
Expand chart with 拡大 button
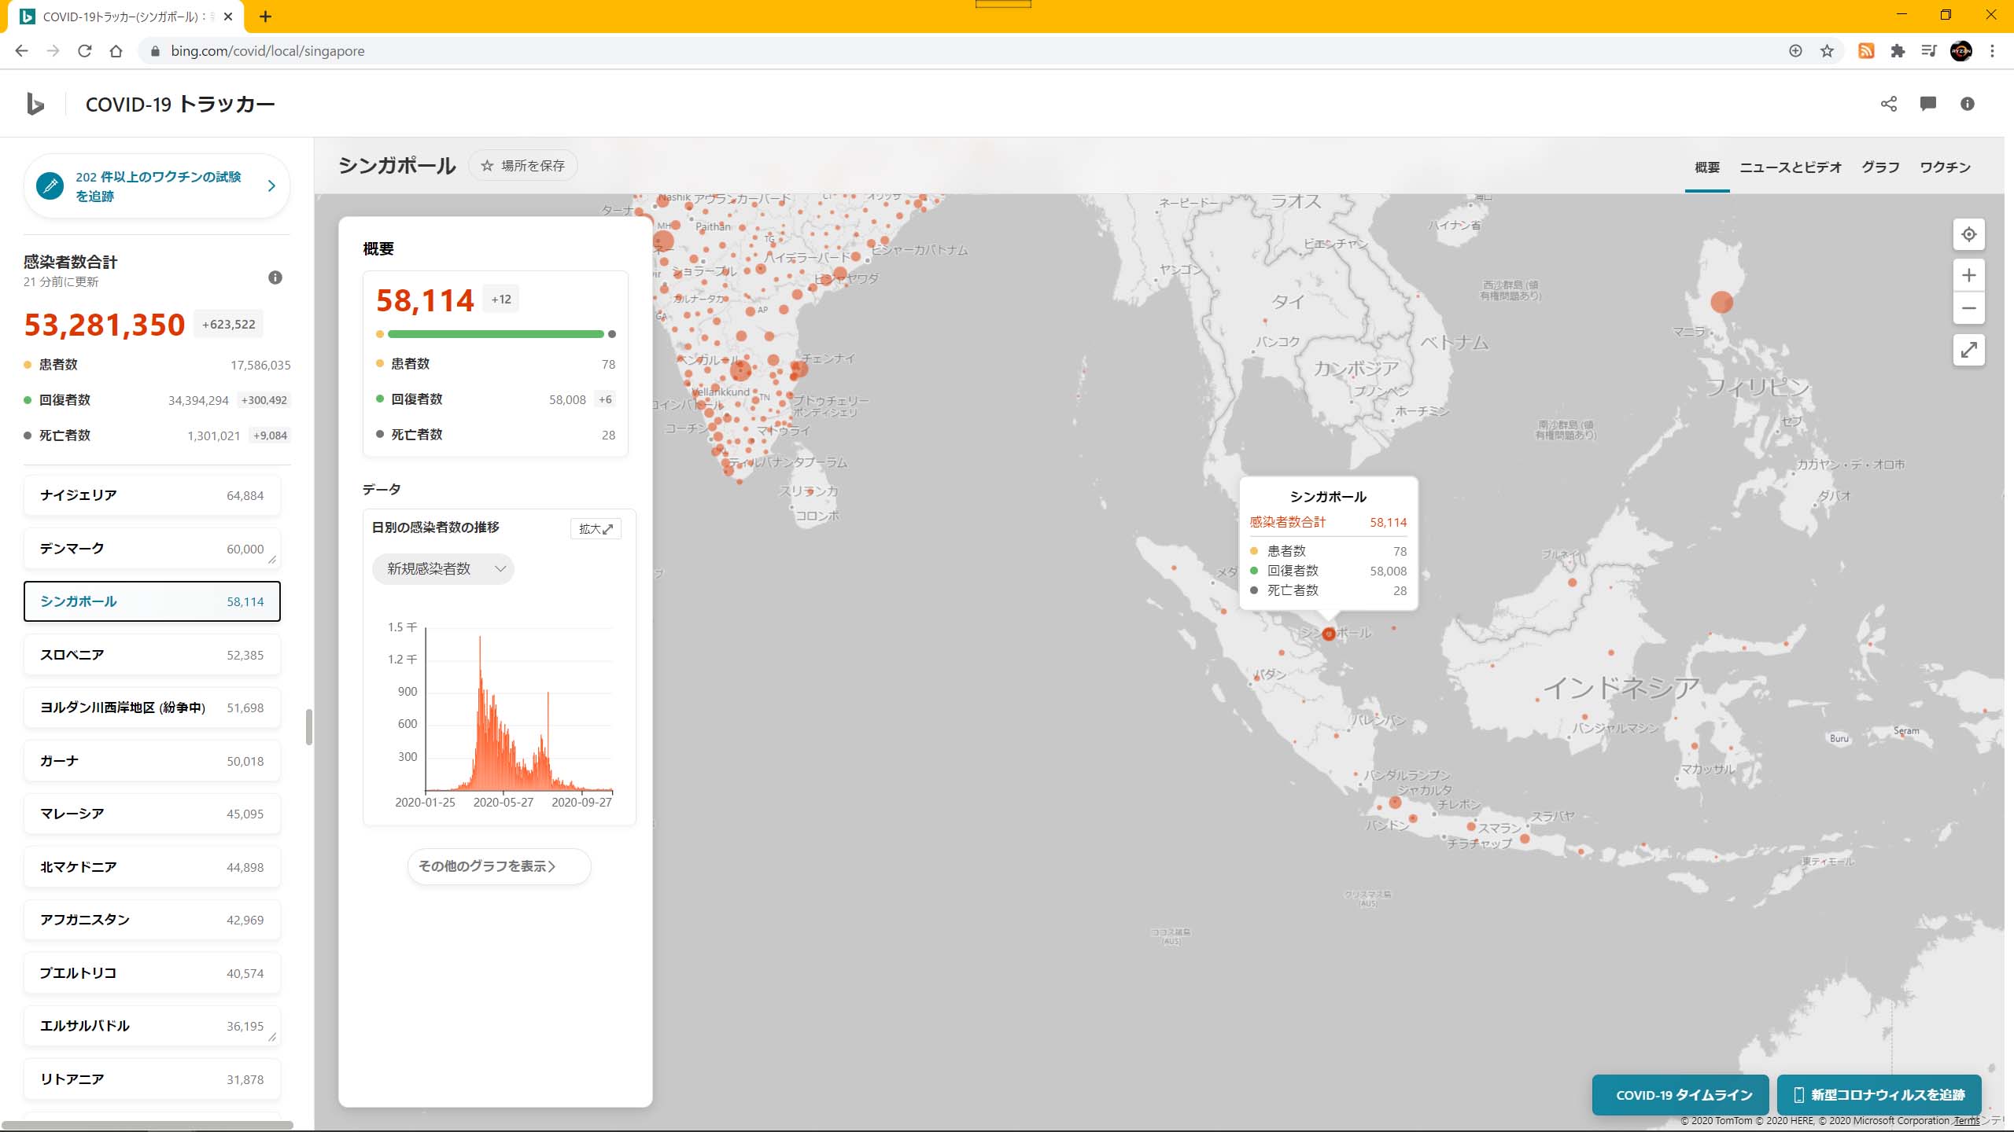coord(596,529)
